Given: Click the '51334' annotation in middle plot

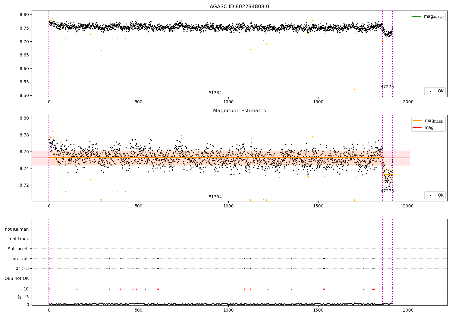Looking at the screenshot, I should pos(215,197).
